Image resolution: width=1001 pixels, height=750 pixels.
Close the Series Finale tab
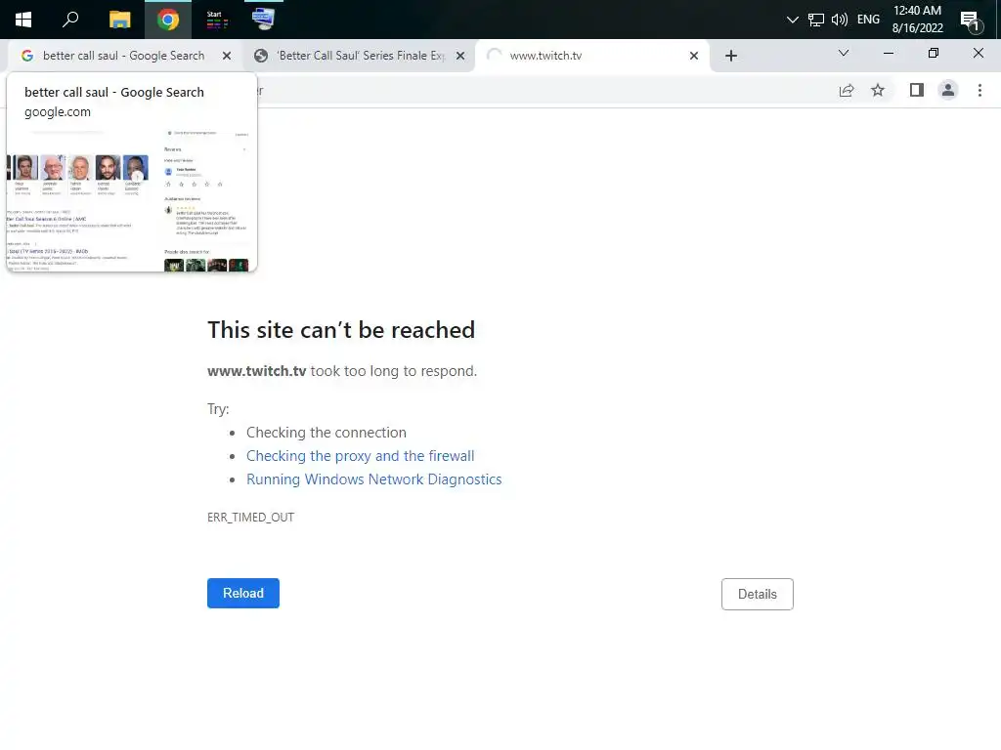[x=460, y=56]
